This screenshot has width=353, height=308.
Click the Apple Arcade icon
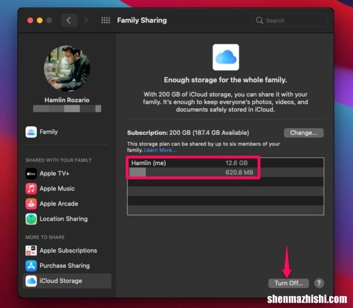pos(31,204)
